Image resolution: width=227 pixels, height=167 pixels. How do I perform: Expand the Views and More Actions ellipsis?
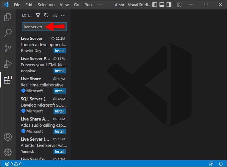tap(63, 15)
